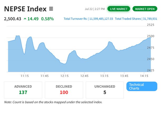Screen dimensions: 161x114
Task: Click the NEPSE Index heading
Action: click(x=25, y=9)
